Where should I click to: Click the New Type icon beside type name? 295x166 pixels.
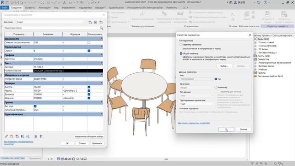click(x=90, y=22)
